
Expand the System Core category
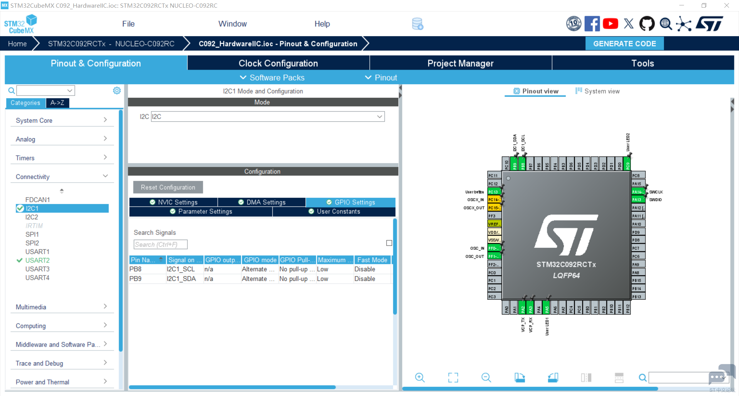pyautogui.click(x=62, y=120)
